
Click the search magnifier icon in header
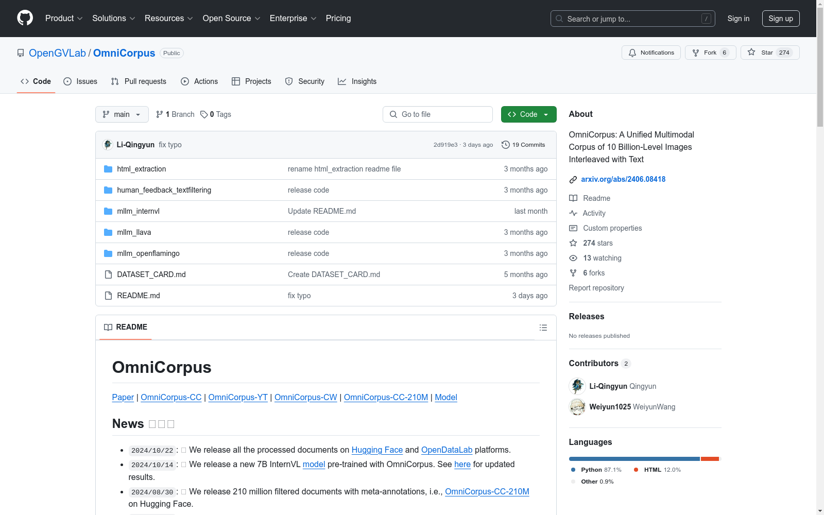click(559, 19)
